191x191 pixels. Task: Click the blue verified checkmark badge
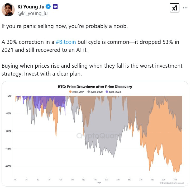click(x=48, y=6)
